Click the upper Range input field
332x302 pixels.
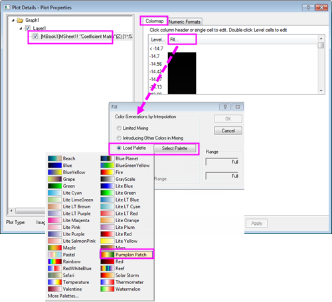(222, 162)
